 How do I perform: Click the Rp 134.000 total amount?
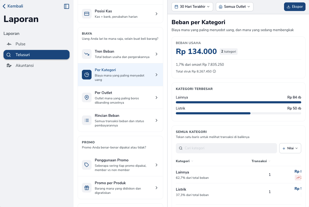coord(196,52)
